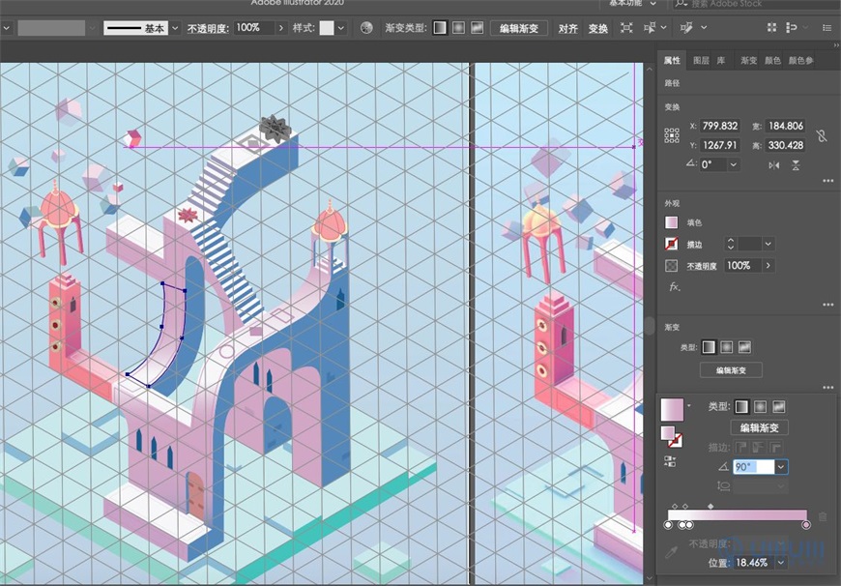The height and width of the screenshot is (586, 841).
Task: Click the flip vertical icon in Transform
Action: coord(796,164)
